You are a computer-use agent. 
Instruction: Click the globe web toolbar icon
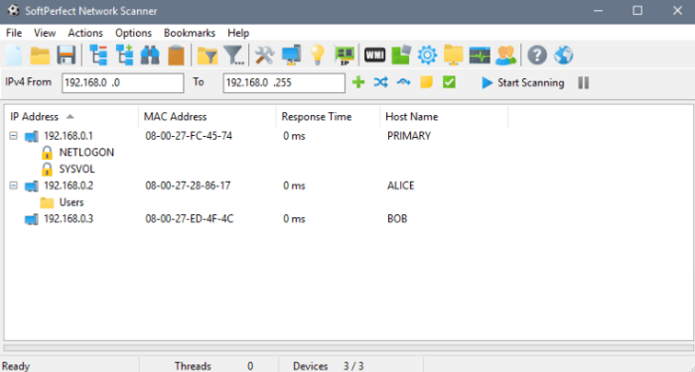pyautogui.click(x=563, y=56)
